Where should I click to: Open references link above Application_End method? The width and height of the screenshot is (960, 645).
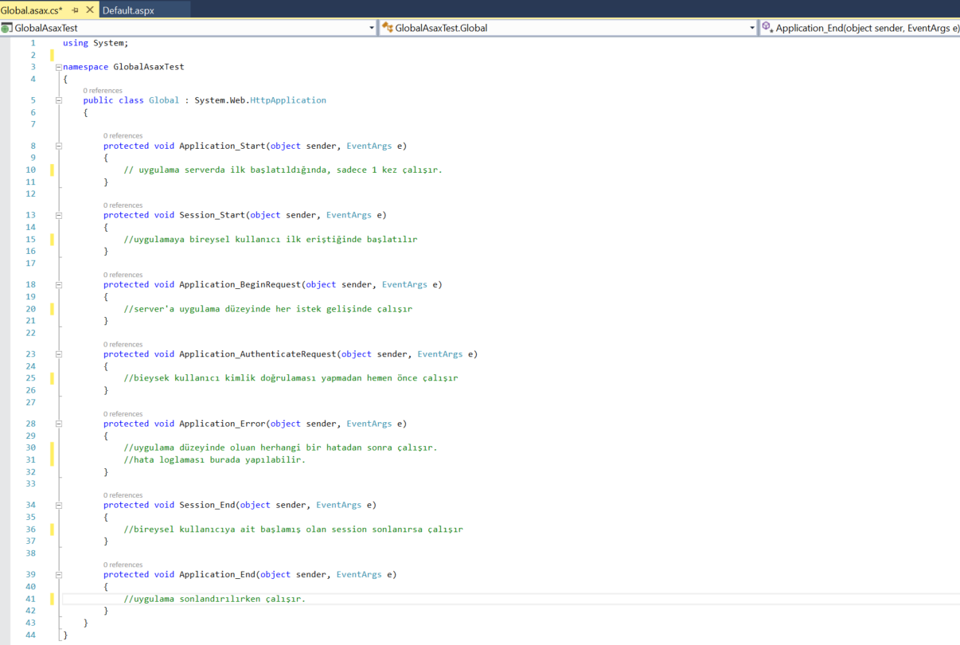click(x=123, y=565)
